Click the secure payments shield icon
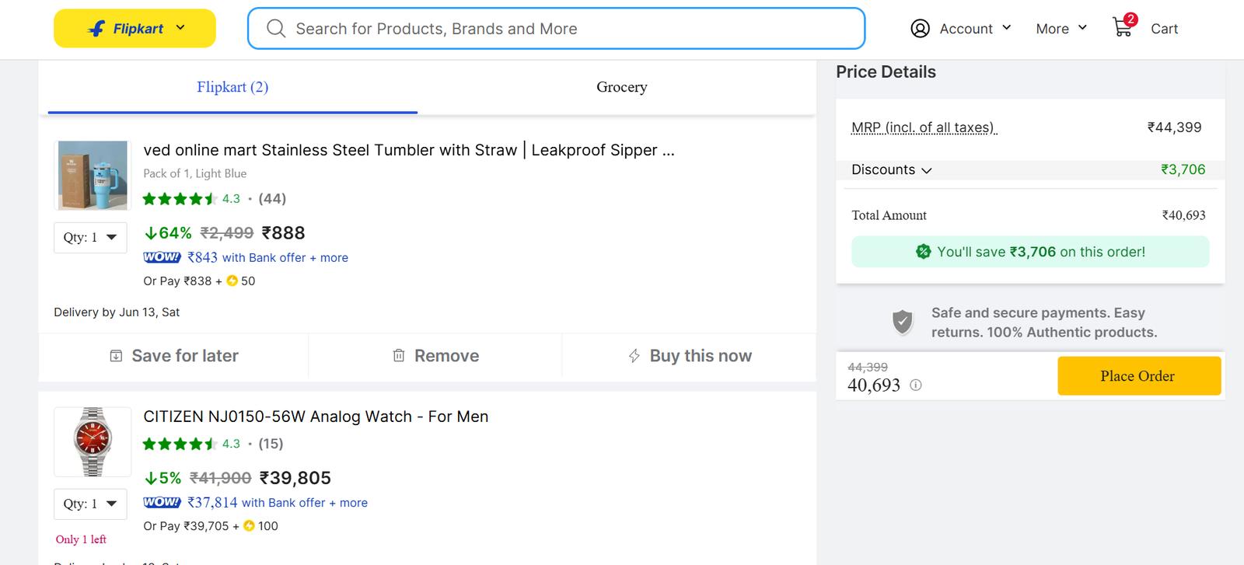 click(x=903, y=322)
